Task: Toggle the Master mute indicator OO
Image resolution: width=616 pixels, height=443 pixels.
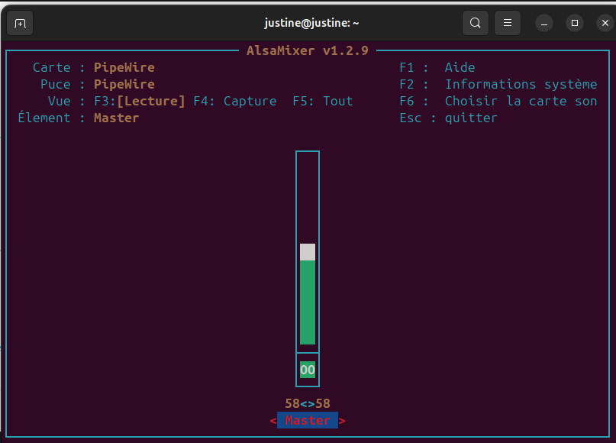Action: (308, 370)
